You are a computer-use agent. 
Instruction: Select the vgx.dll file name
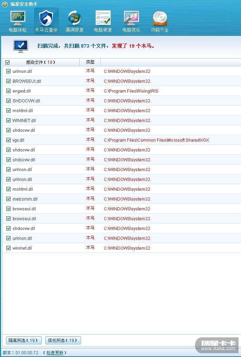(18, 140)
